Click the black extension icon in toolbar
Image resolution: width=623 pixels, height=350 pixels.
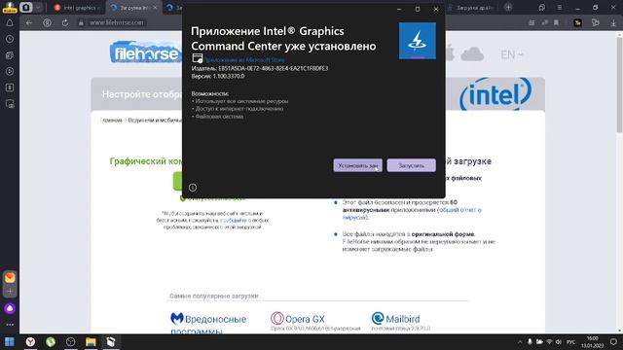pyautogui.click(x=577, y=23)
